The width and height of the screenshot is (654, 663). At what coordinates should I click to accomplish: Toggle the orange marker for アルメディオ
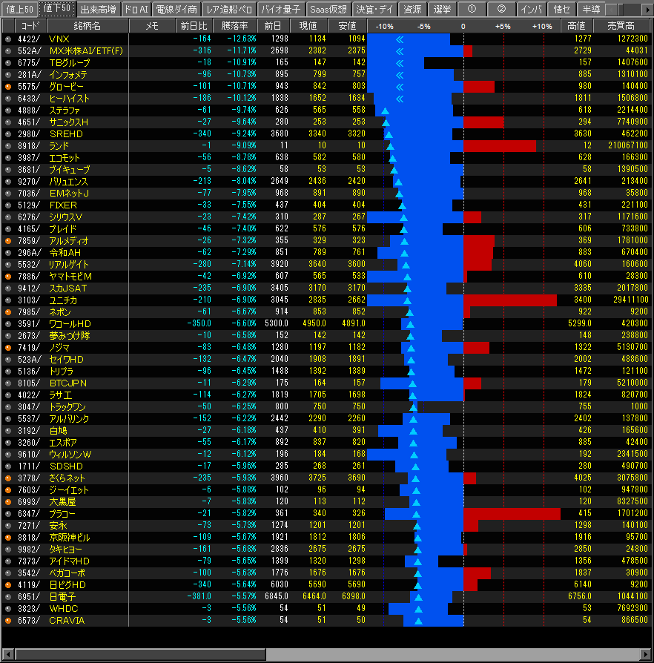(8, 241)
